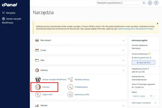Expand the E-mail section chevron
This screenshot has height=108, width=162.
coord(123,50)
